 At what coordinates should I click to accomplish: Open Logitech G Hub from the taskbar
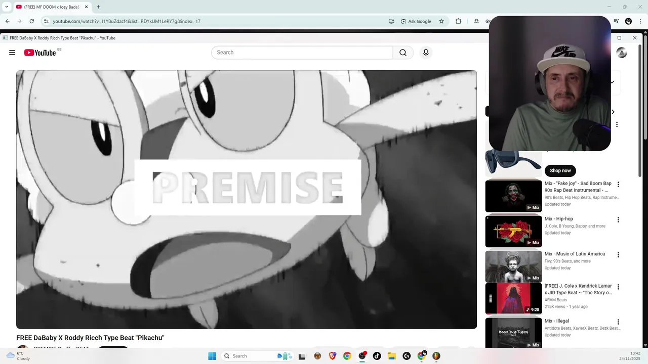pyautogui.click(x=407, y=356)
